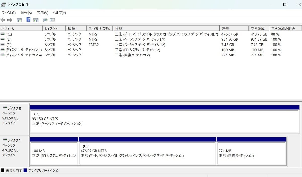The image size is (302, 177).
Task: Select the (ディスク 1 パーティション 1) list entry
Action: coord(23,50)
